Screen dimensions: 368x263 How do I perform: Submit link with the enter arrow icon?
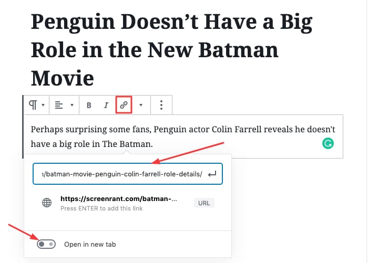[x=212, y=174]
